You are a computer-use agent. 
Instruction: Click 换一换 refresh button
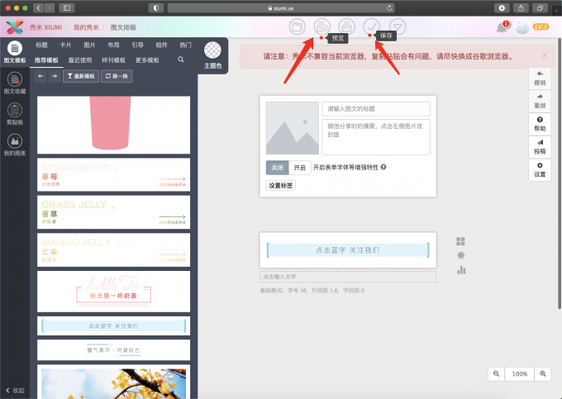(x=117, y=76)
